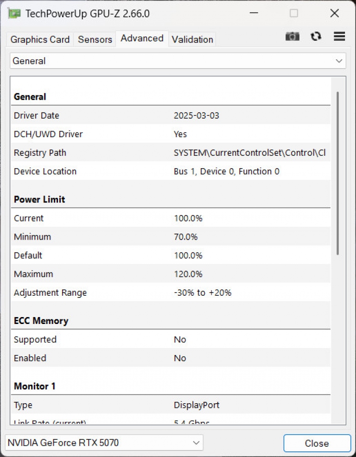This screenshot has height=457, width=356.
Task: Click the TechPowerUp GPU-Z 2.66.0 title text
Action: click(x=88, y=13)
